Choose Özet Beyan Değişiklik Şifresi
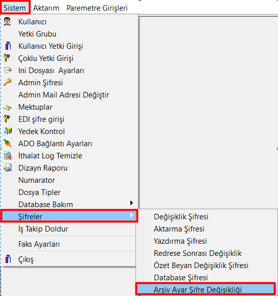Screen dimensions: 278x296 tap(201, 266)
